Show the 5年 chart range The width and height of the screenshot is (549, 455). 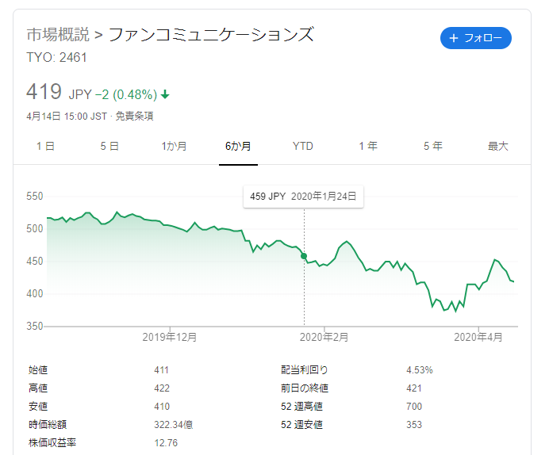point(432,146)
